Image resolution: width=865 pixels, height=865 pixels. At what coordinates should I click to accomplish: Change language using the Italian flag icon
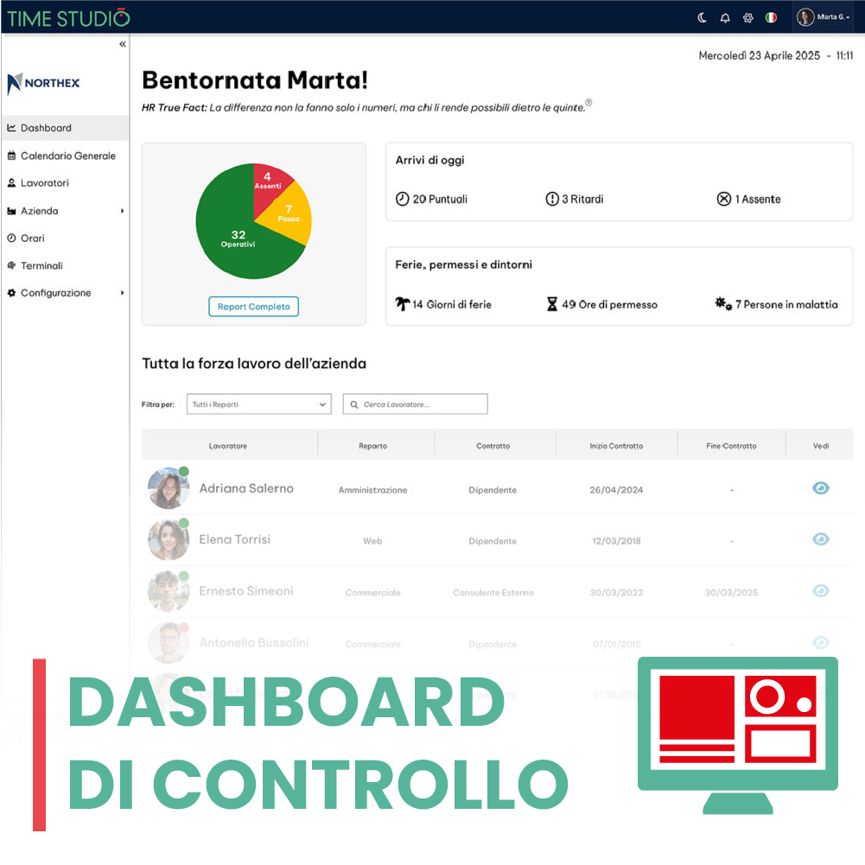(772, 16)
